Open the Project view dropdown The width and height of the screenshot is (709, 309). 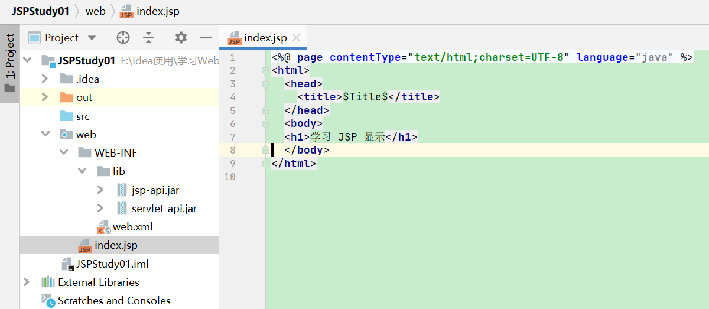(x=92, y=38)
